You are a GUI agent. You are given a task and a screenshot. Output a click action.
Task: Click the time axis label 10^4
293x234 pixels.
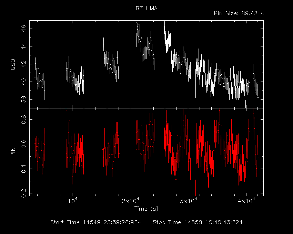tap(72, 201)
